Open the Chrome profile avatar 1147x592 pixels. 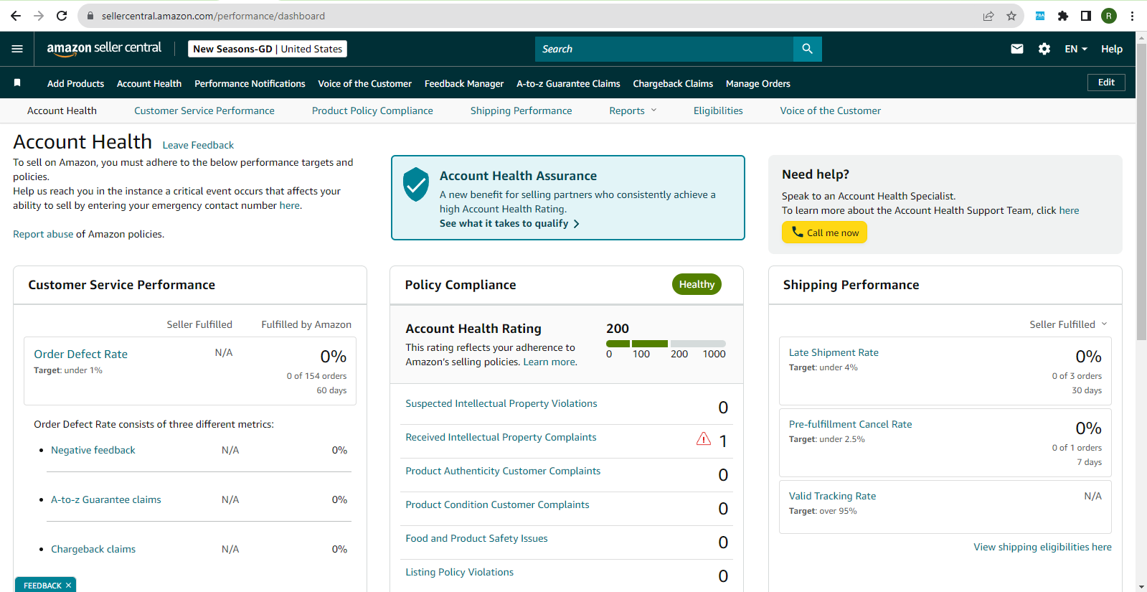click(1109, 16)
